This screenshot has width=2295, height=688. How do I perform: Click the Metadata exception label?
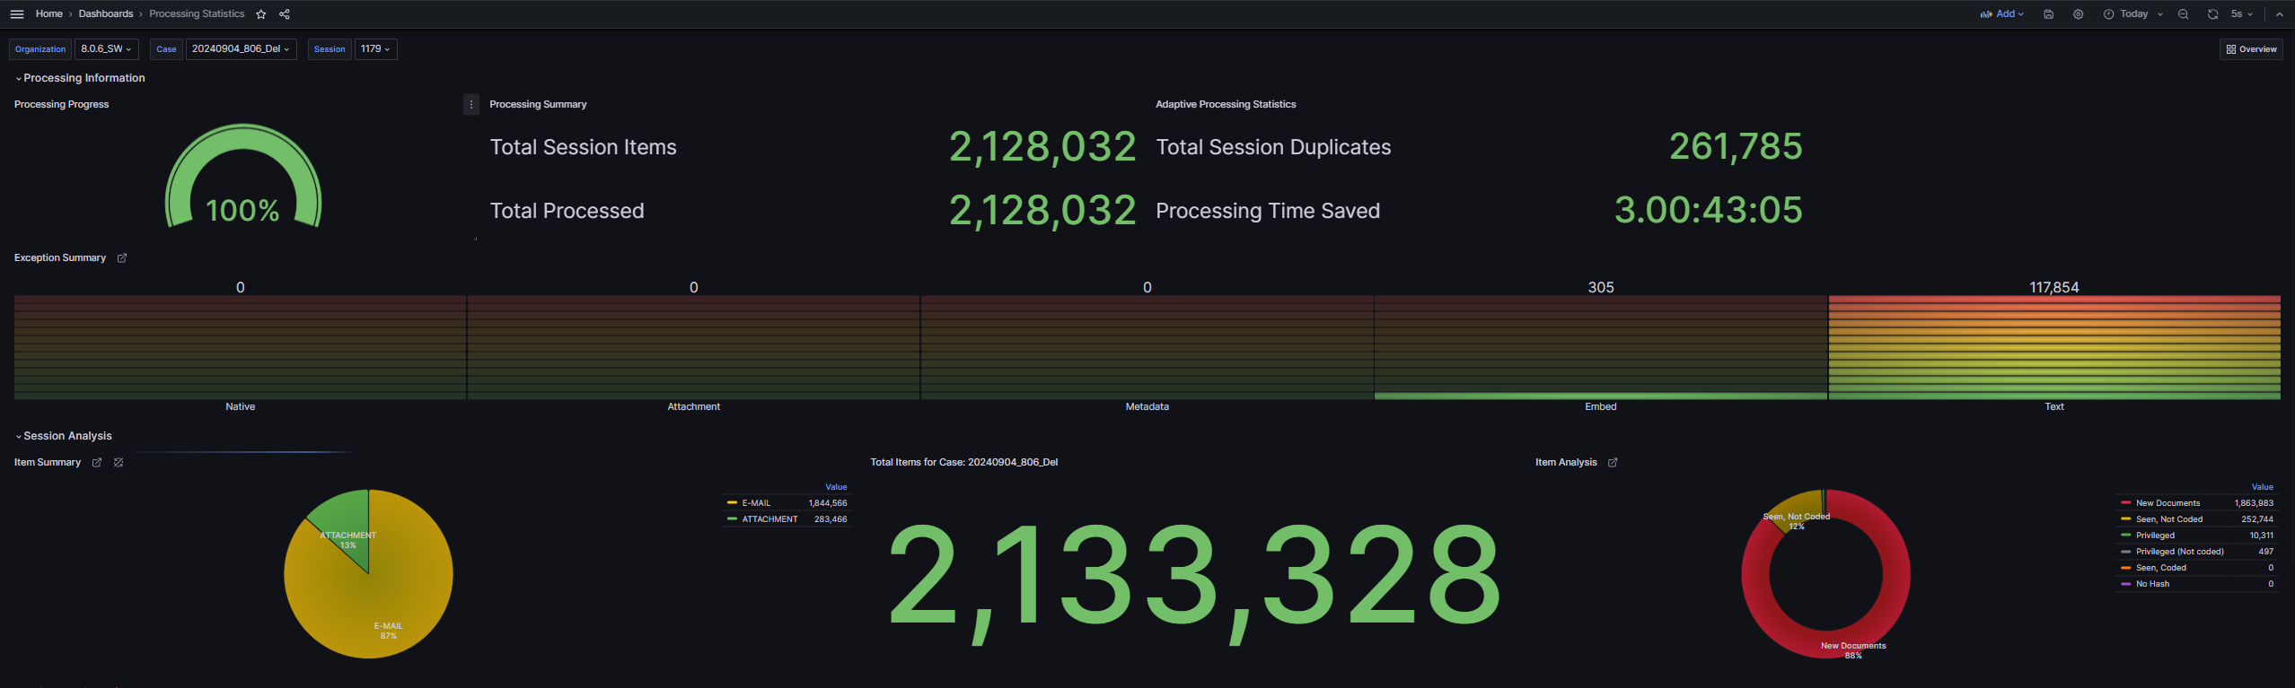point(1147,407)
